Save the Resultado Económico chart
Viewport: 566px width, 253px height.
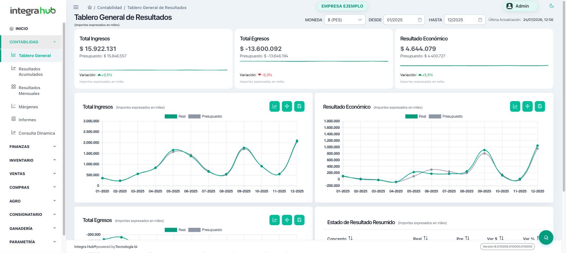click(x=540, y=106)
